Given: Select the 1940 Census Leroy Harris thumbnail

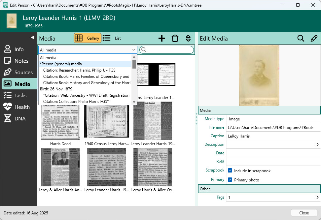Looking at the screenshot, I should (x=107, y=121).
